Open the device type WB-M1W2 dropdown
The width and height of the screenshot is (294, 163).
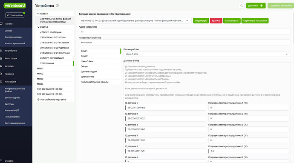point(135,20)
